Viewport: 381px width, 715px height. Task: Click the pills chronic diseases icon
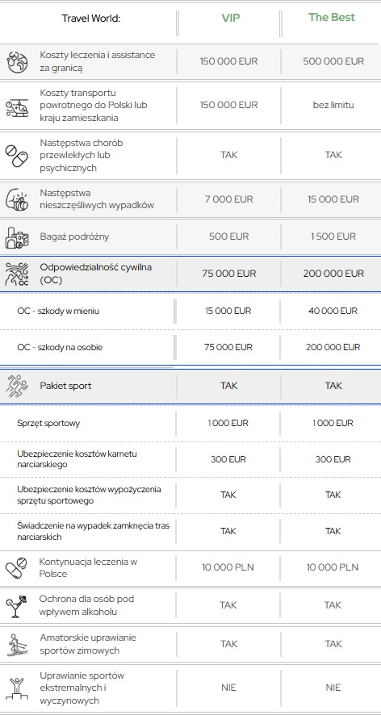point(17,156)
